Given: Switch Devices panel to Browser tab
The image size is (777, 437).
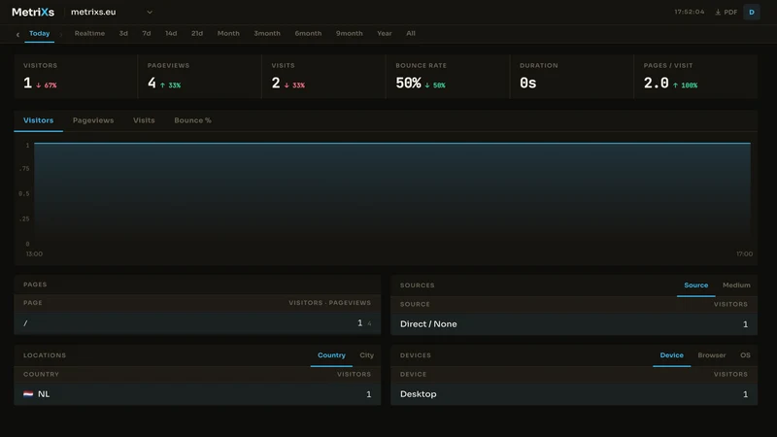Looking at the screenshot, I should (712, 355).
